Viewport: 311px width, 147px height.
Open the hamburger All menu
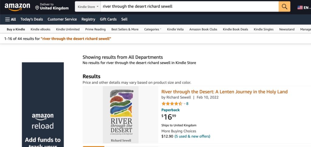(10, 19)
